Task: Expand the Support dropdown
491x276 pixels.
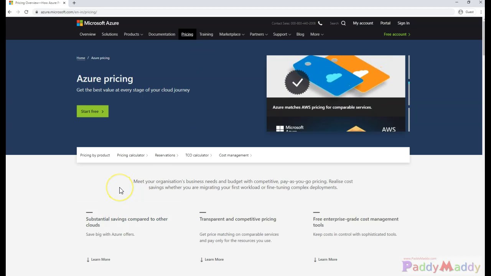Action: 282,34
